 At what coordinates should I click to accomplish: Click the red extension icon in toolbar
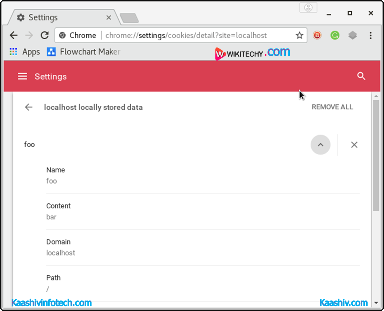pyautogui.click(x=317, y=35)
